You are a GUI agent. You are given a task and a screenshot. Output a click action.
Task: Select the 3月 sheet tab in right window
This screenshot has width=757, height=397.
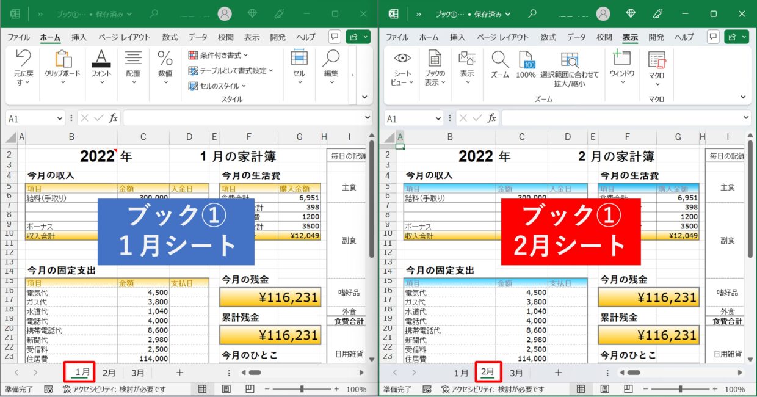point(516,373)
